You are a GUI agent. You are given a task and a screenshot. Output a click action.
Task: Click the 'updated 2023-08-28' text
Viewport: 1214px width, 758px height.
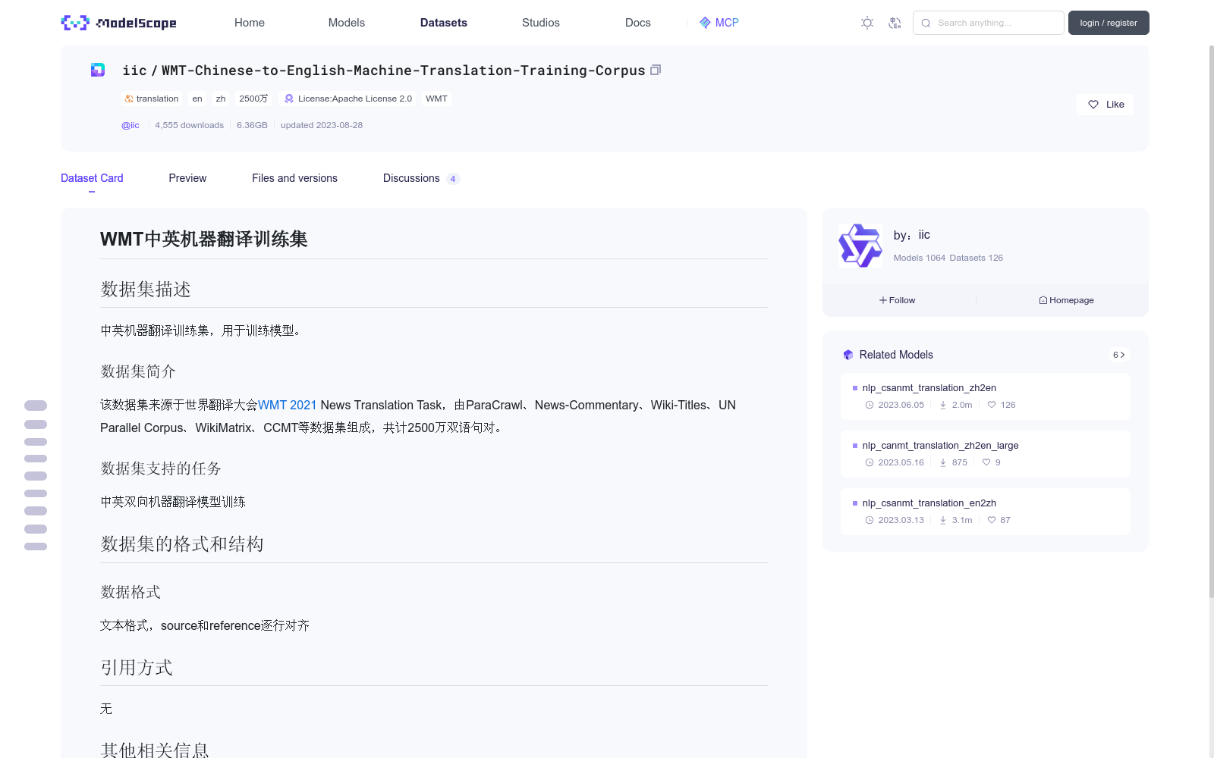pyautogui.click(x=322, y=125)
